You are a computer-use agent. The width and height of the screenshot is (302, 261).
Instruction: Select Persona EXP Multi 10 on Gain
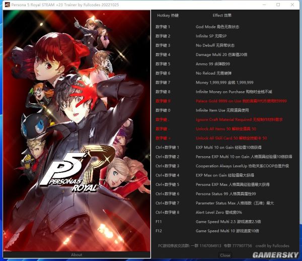click(244, 157)
